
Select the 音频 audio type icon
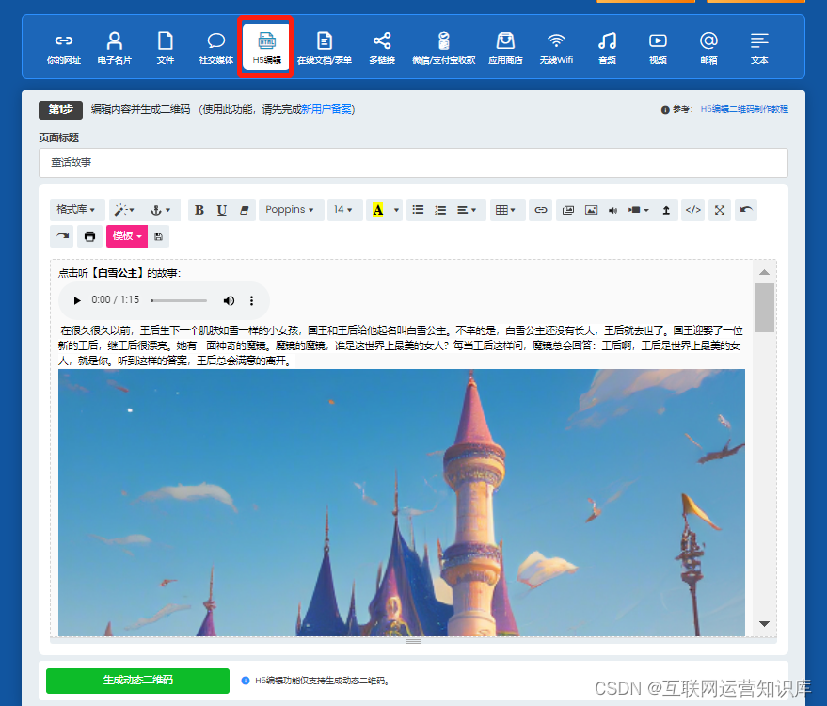tap(607, 47)
